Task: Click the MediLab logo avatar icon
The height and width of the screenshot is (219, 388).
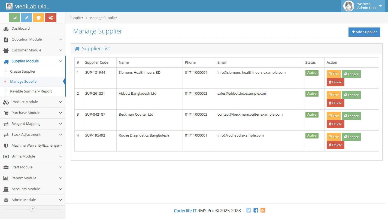Action: tap(9, 6)
